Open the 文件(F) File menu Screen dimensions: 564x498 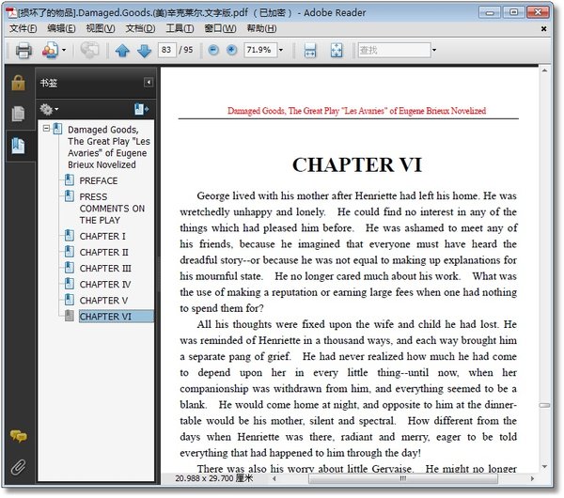(23, 28)
